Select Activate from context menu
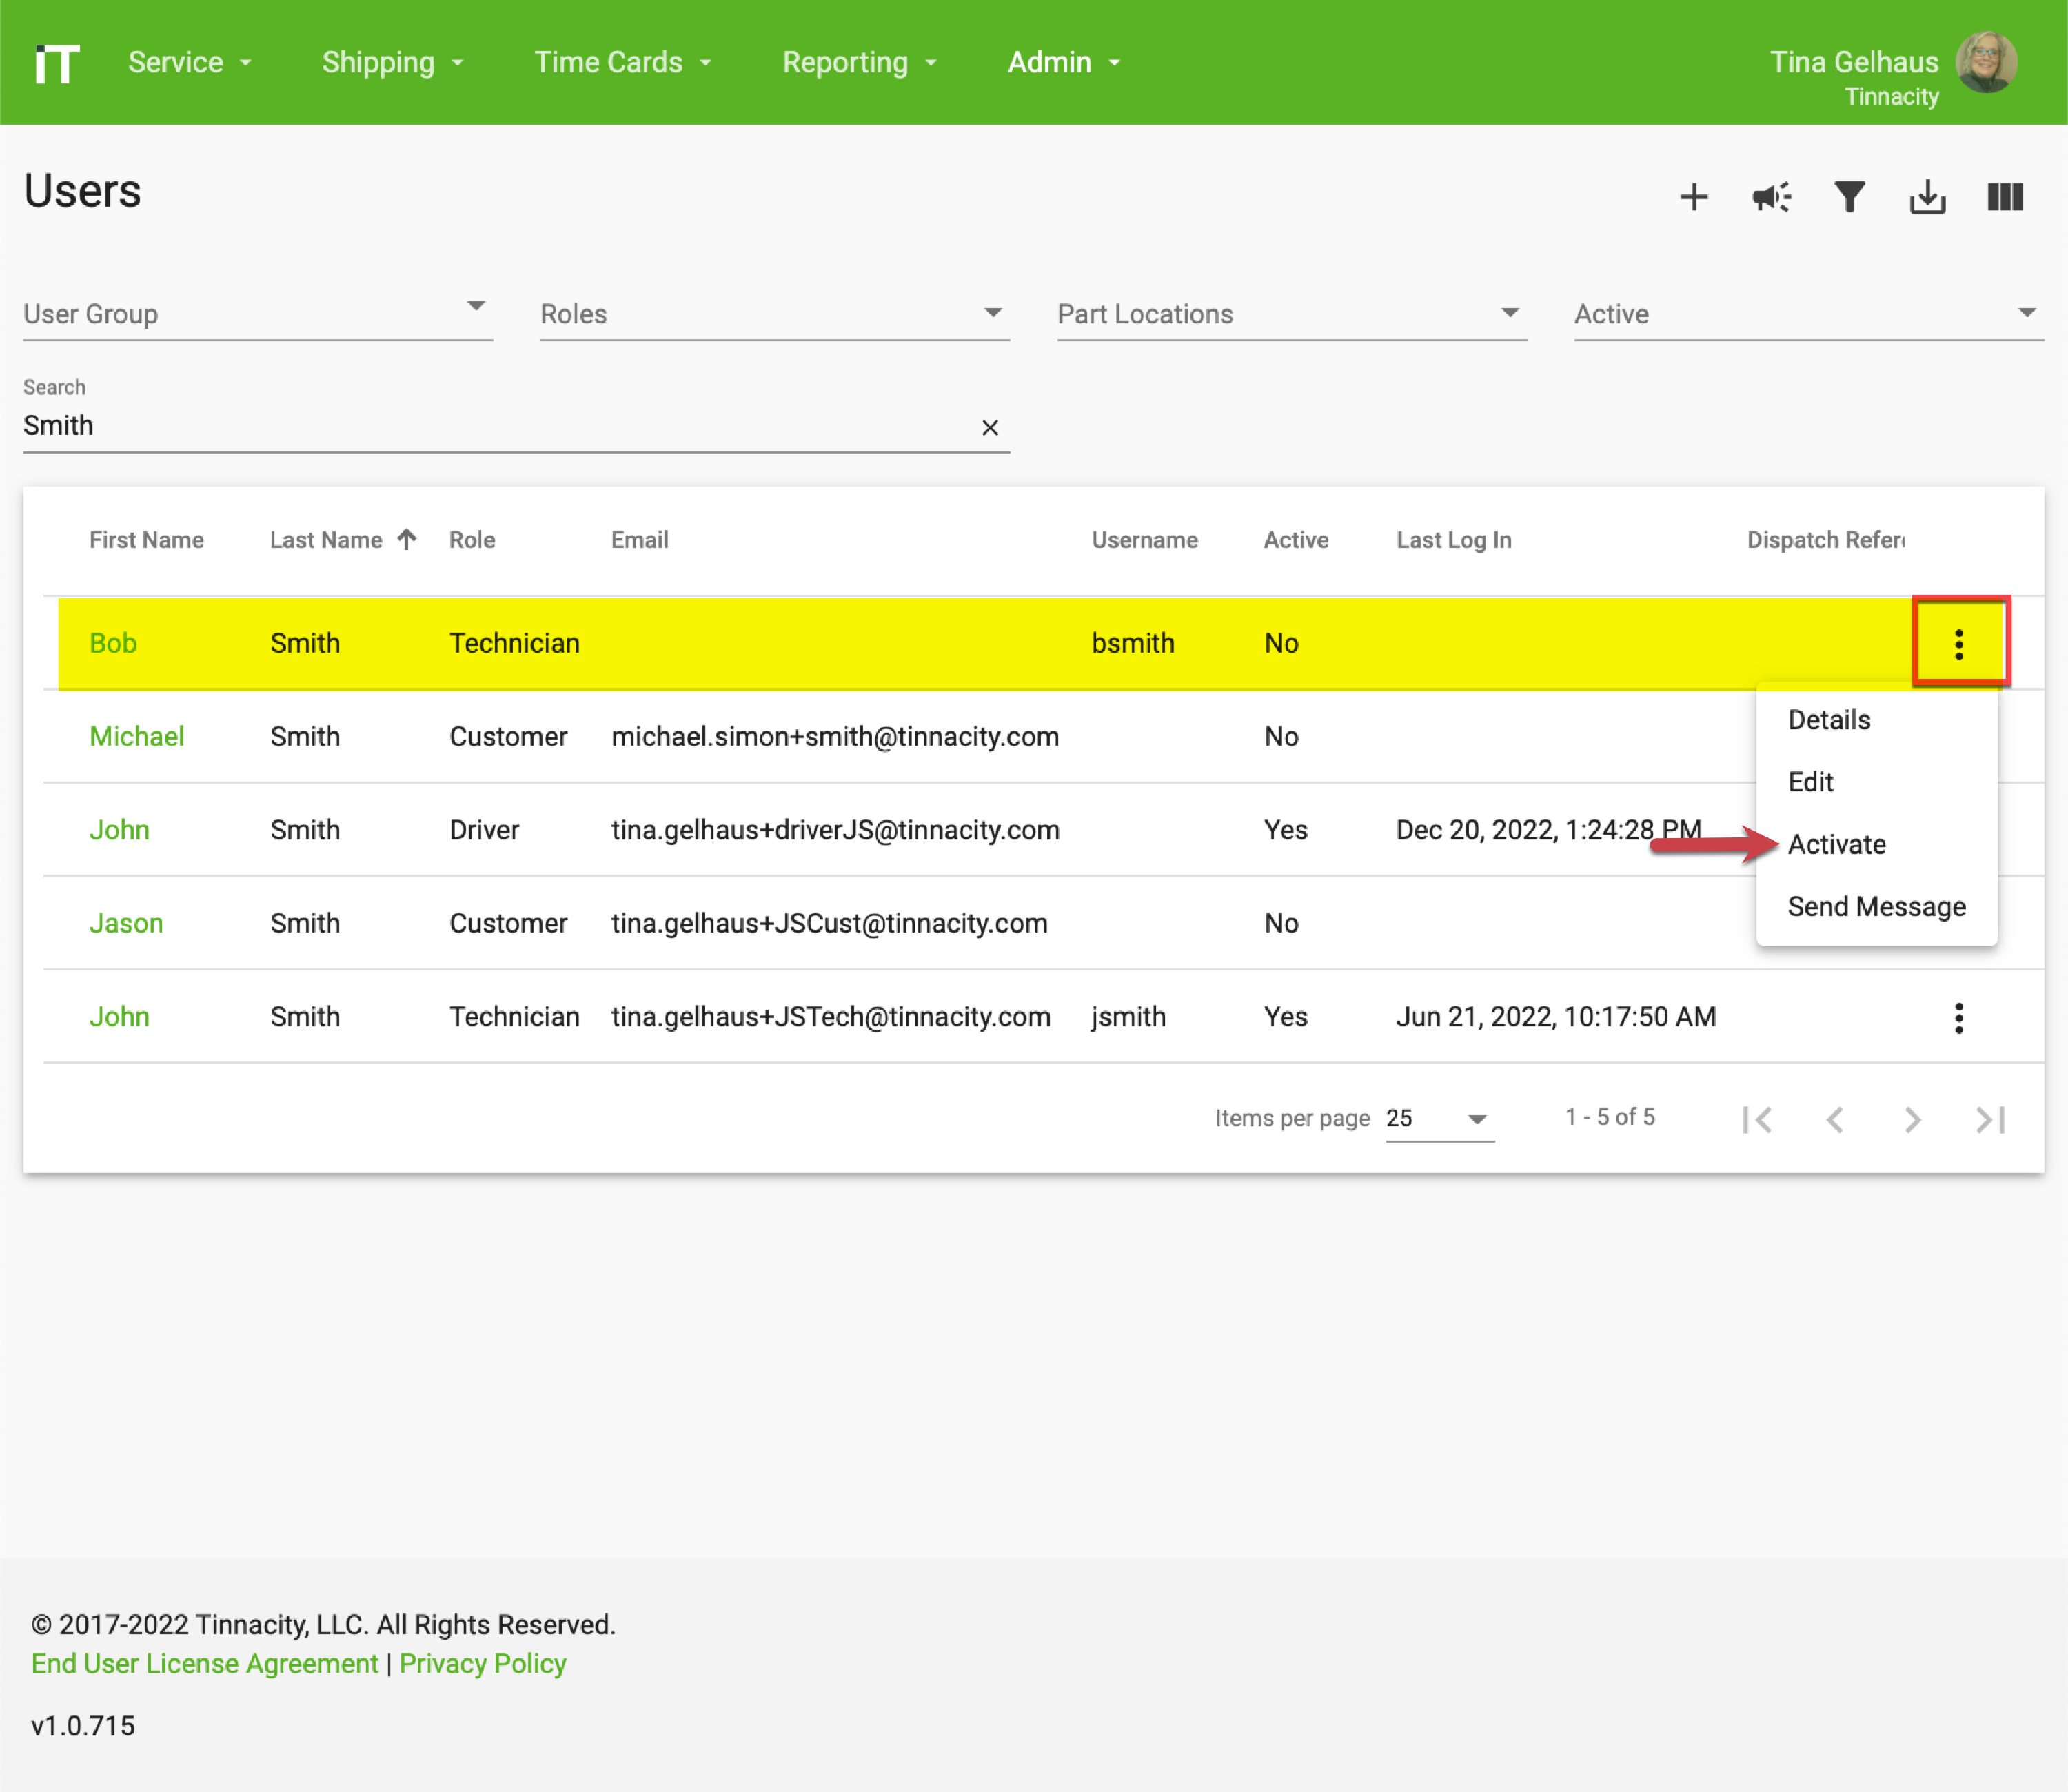 (1836, 845)
